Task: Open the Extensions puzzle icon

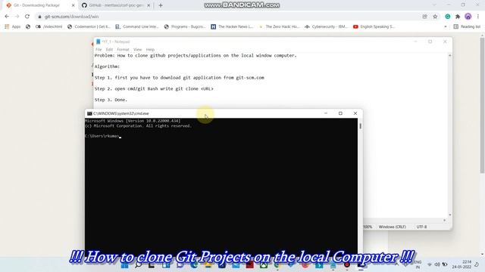Action: coord(458,17)
